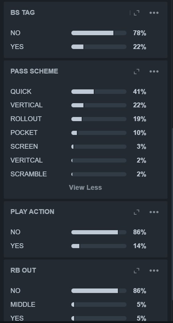This screenshot has height=323, width=173.
Task: Open PLAY ACTION more options menu
Action: coord(154,212)
